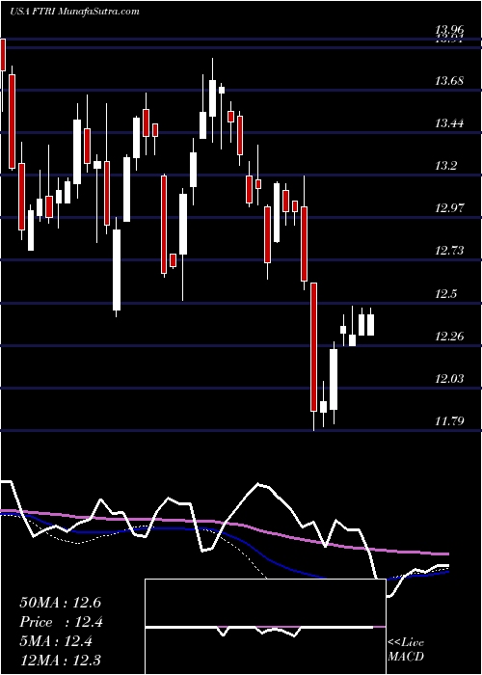This screenshot has height=675, width=482.
Task: Click the 11.79 price axis label
Action: click(449, 420)
